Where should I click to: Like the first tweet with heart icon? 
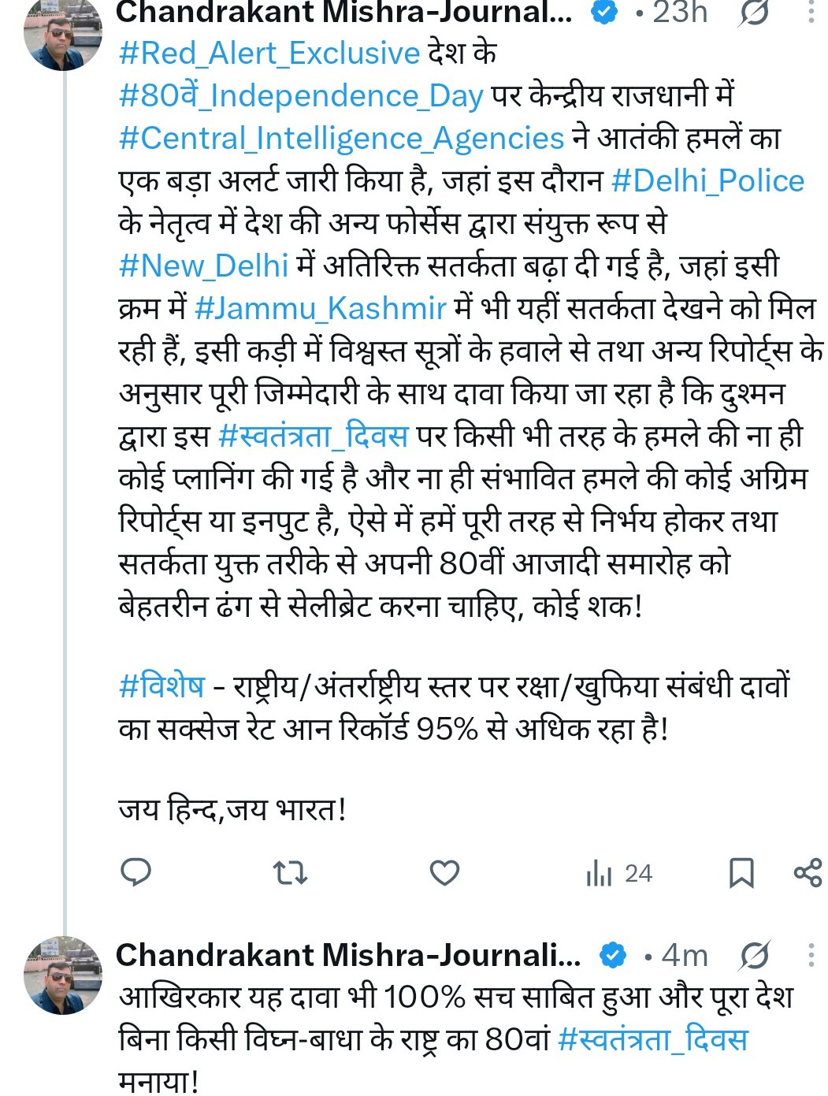click(x=444, y=873)
